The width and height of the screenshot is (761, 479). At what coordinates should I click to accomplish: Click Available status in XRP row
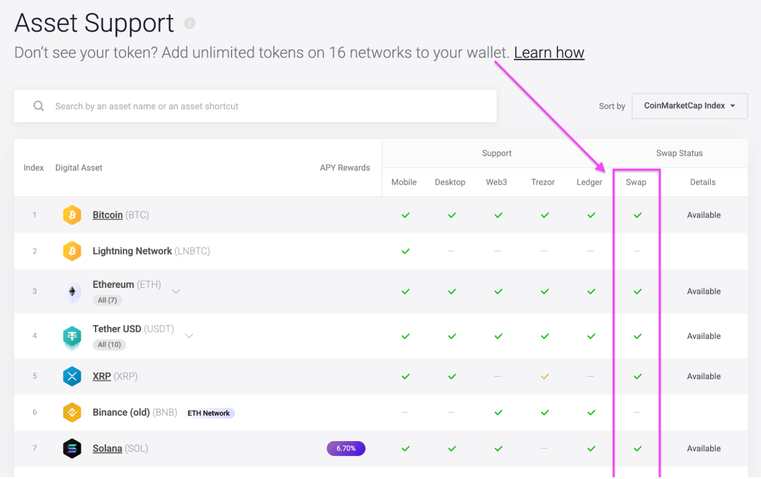point(704,377)
